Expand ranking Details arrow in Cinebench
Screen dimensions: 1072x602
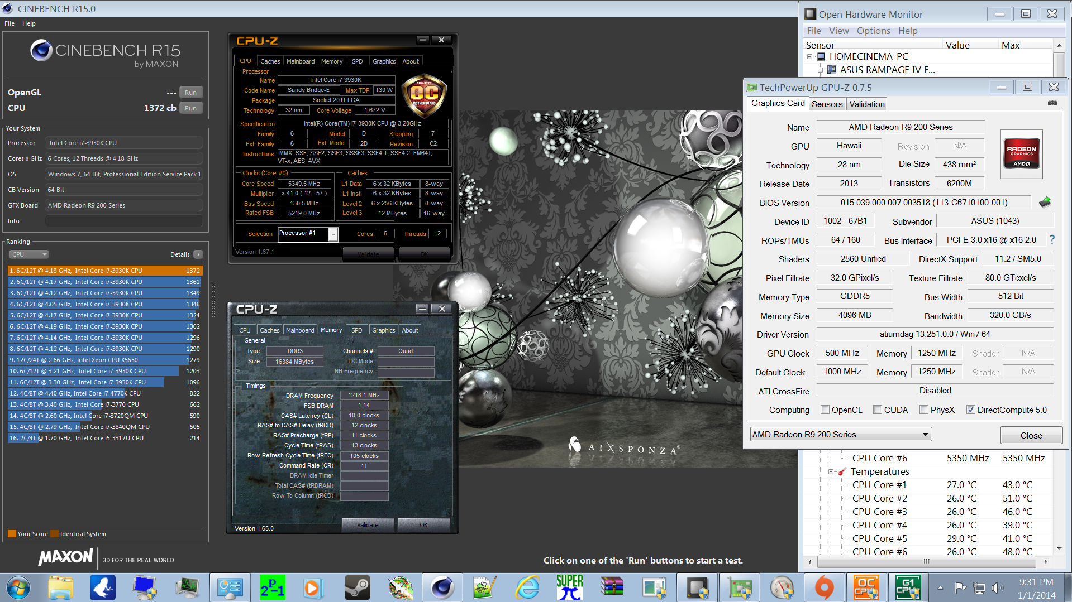(198, 254)
